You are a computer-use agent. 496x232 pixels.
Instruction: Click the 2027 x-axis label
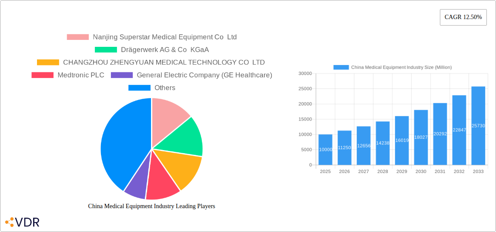[363, 171]
